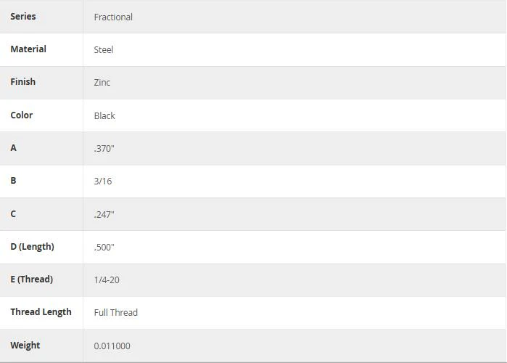The height and width of the screenshot is (363, 507).
Task: Select the Zinc finish value
Action: tap(102, 83)
